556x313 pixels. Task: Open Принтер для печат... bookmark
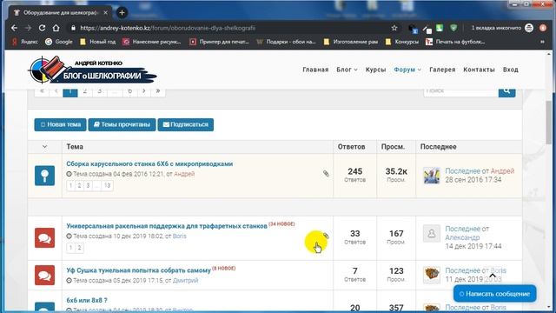[219, 42]
